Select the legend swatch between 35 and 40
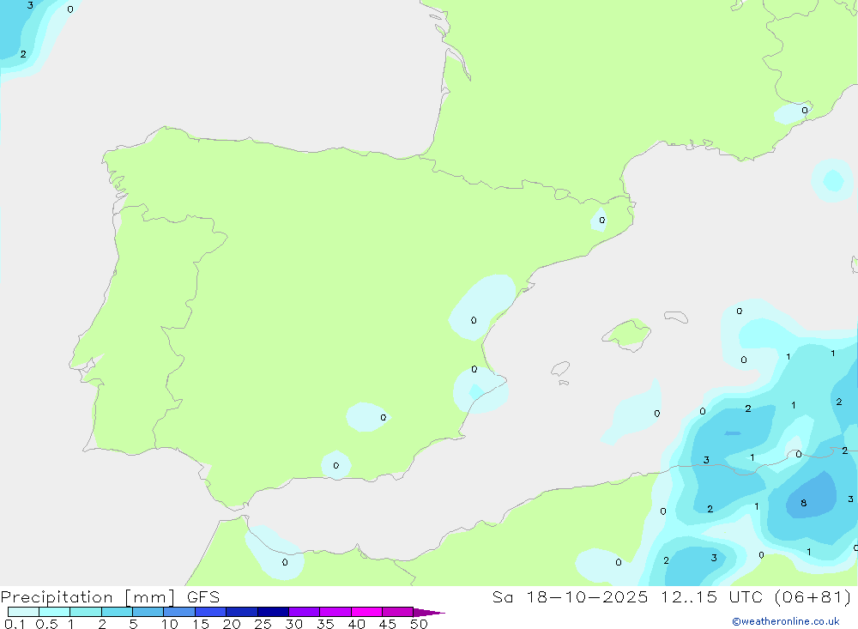 335,612
